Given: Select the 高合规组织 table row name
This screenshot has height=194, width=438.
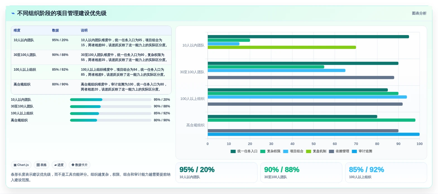Looking at the screenshot, I should tap(22, 84).
